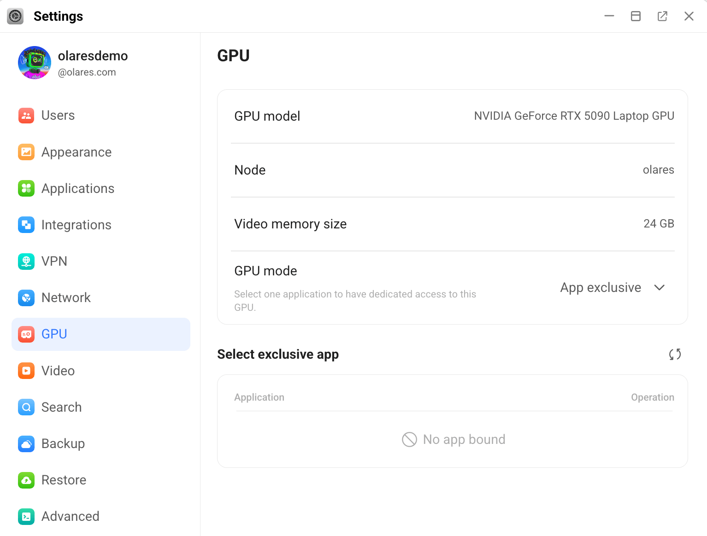Open the Search settings section

(x=61, y=407)
